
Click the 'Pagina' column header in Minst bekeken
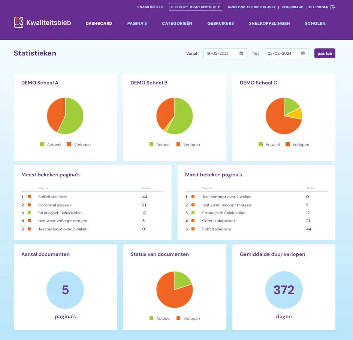pos(207,188)
